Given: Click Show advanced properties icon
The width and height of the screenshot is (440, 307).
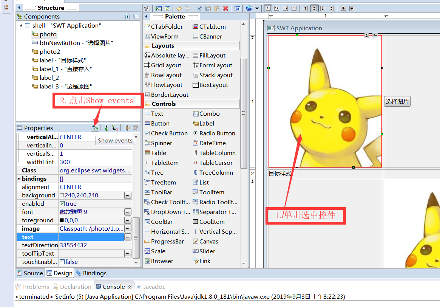Looking at the screenshot, I should tap(127, 128).
